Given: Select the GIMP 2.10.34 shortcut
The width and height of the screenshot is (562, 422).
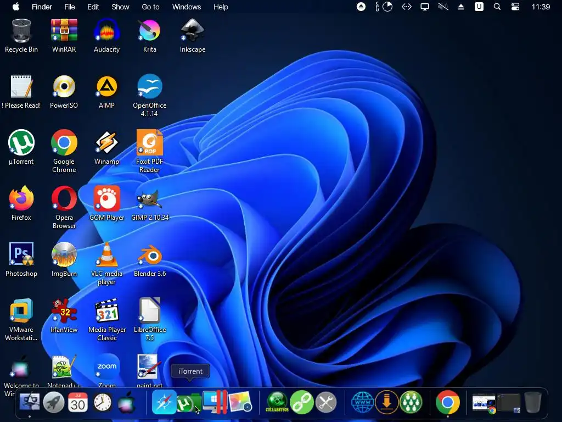Looking at the screenshot, I should [x=149, y=204].
